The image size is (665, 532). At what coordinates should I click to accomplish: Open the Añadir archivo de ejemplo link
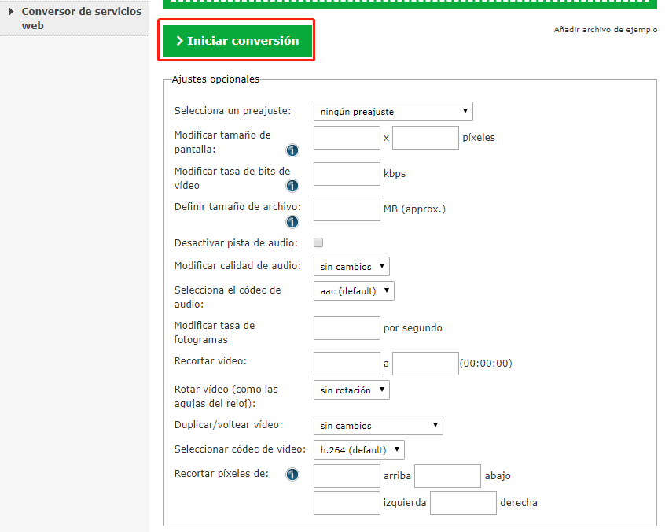[605, 30]
